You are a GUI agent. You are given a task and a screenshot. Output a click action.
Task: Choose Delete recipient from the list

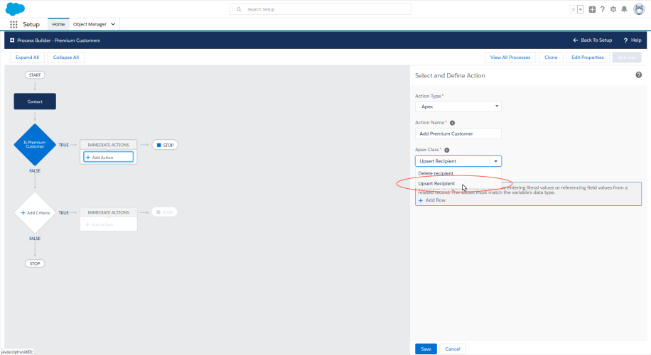tap(458, 173)
